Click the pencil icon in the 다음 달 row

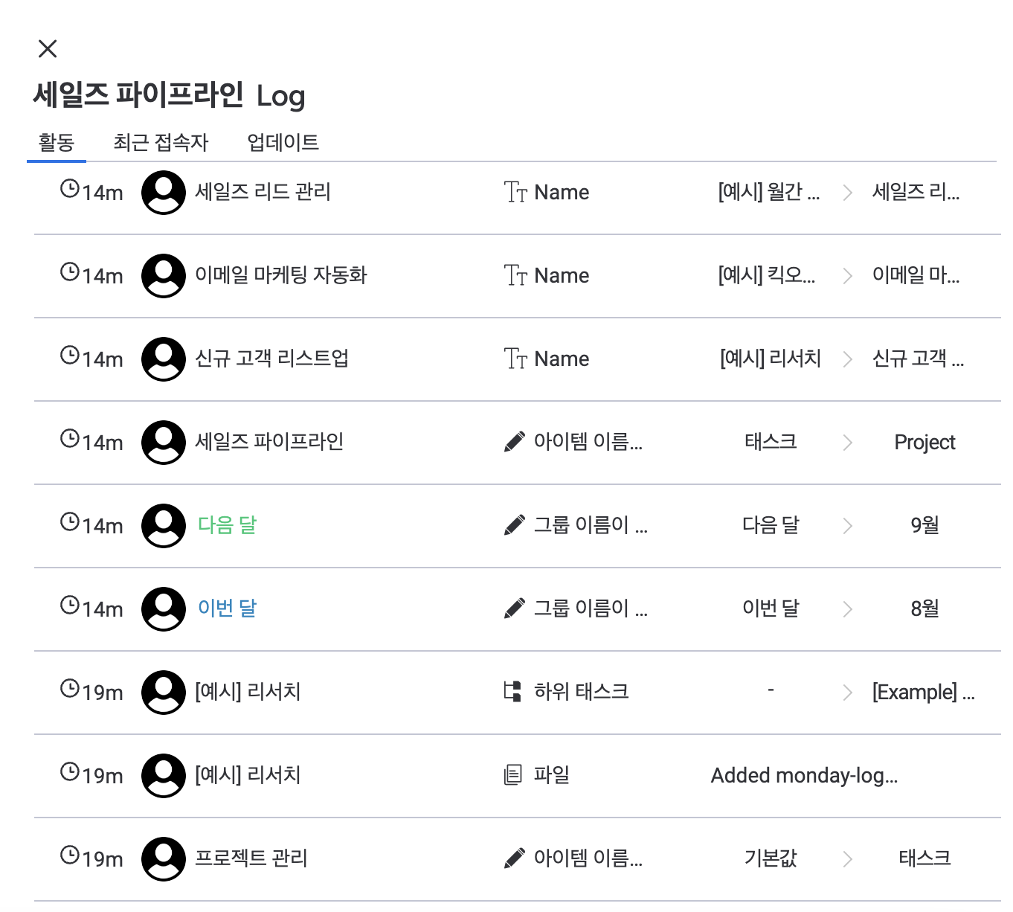pyautogui.click(x=514, y=526)
